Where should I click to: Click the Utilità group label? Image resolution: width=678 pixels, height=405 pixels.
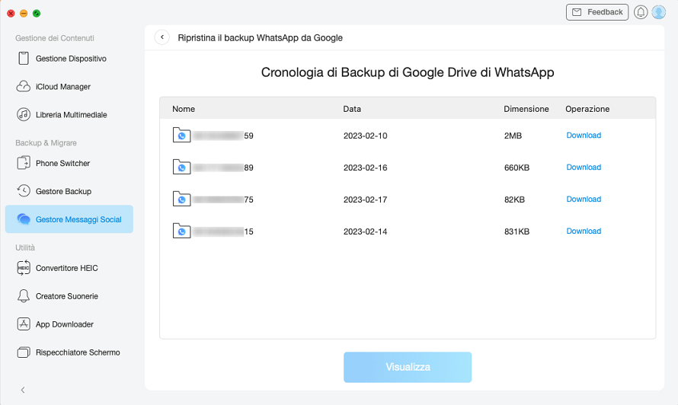[25, 247]
